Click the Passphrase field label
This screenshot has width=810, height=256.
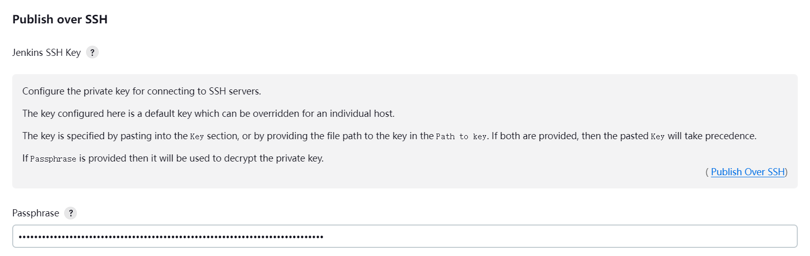click(x=36, y=213)
